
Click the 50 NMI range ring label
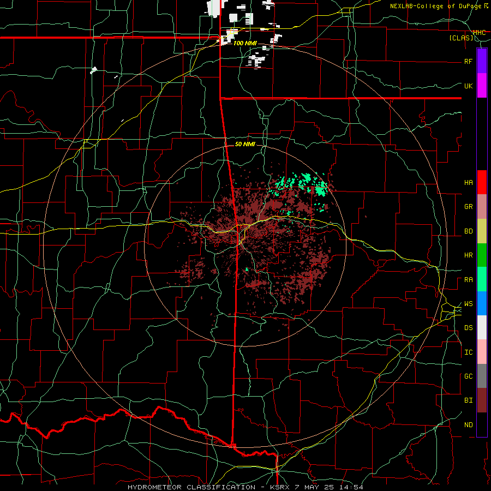pyautogui.click(x=245, y=144)
